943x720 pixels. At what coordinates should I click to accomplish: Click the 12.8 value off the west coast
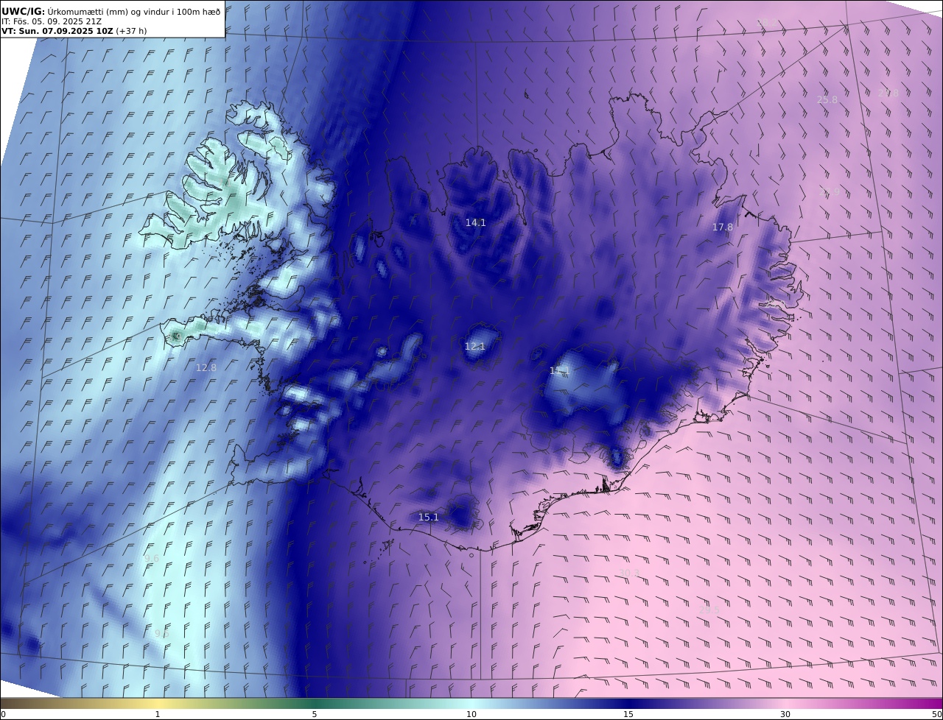pyautogui.click(x=206, y=367)
